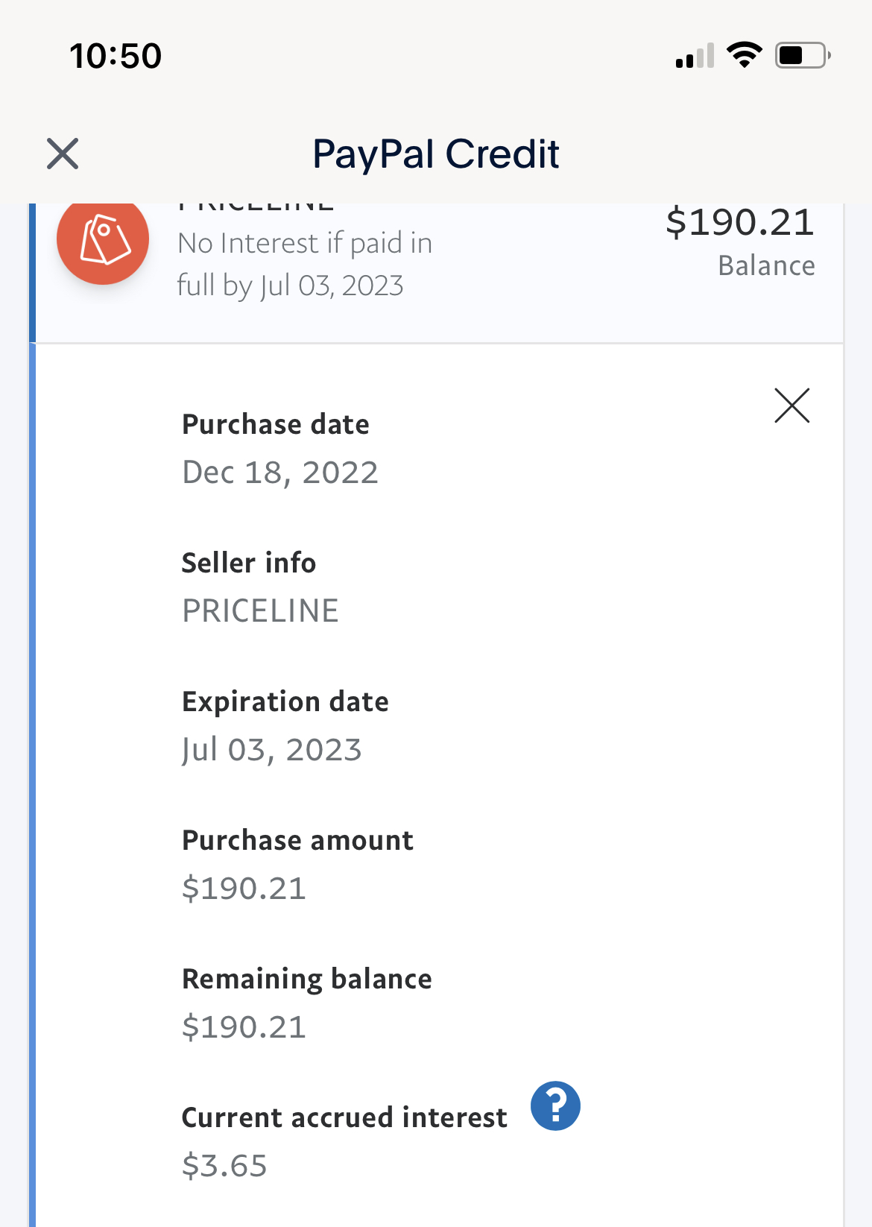Select the Jul 03, 2023 expiration value
Screen dimensions: 872x1227
[272, 750]
